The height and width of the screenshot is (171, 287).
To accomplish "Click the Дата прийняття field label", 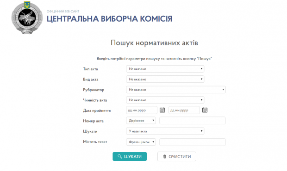I will pyautogui.click(x=97, y=110).
